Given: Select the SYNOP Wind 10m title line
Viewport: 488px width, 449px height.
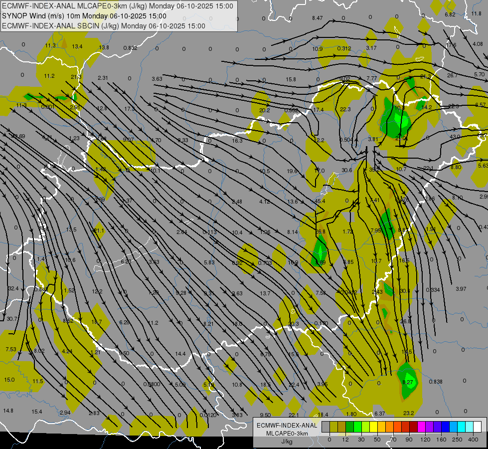Looking at the screenshot, I should pyautogui.click(x=84, y=16).
